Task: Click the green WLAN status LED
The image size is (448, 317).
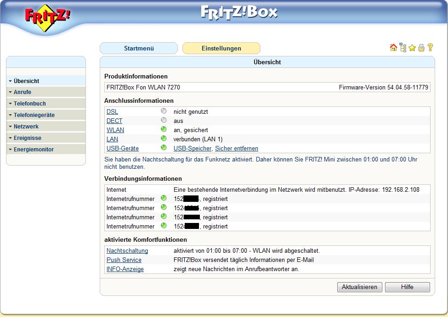Action: coord(164,129)
